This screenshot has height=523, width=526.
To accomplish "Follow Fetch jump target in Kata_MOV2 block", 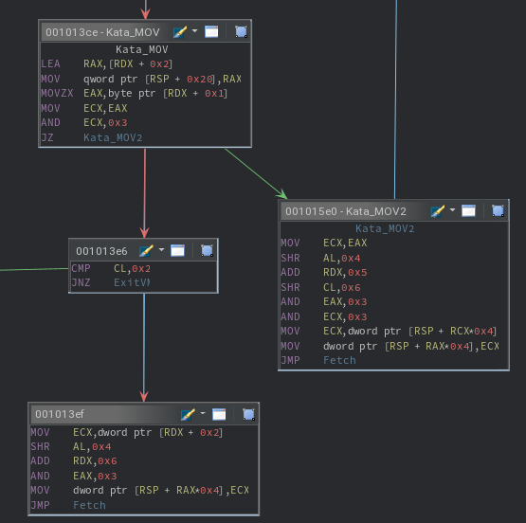I will pos(339,360).
